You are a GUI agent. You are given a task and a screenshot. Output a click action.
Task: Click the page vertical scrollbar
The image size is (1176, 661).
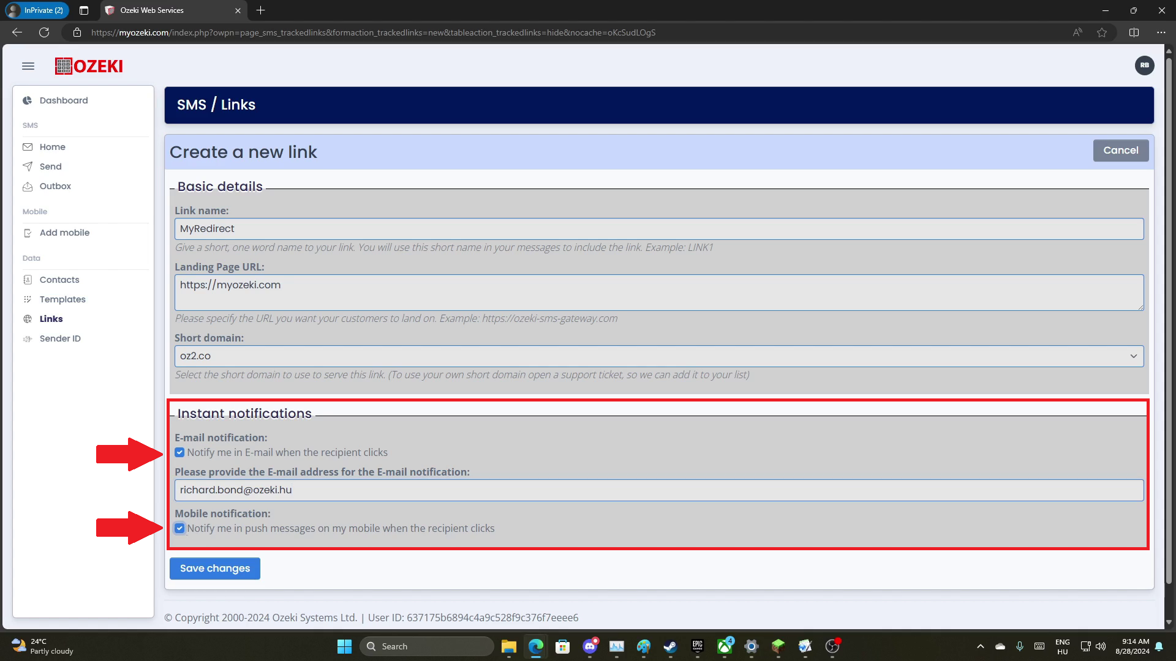click(x=1169, y=321)
